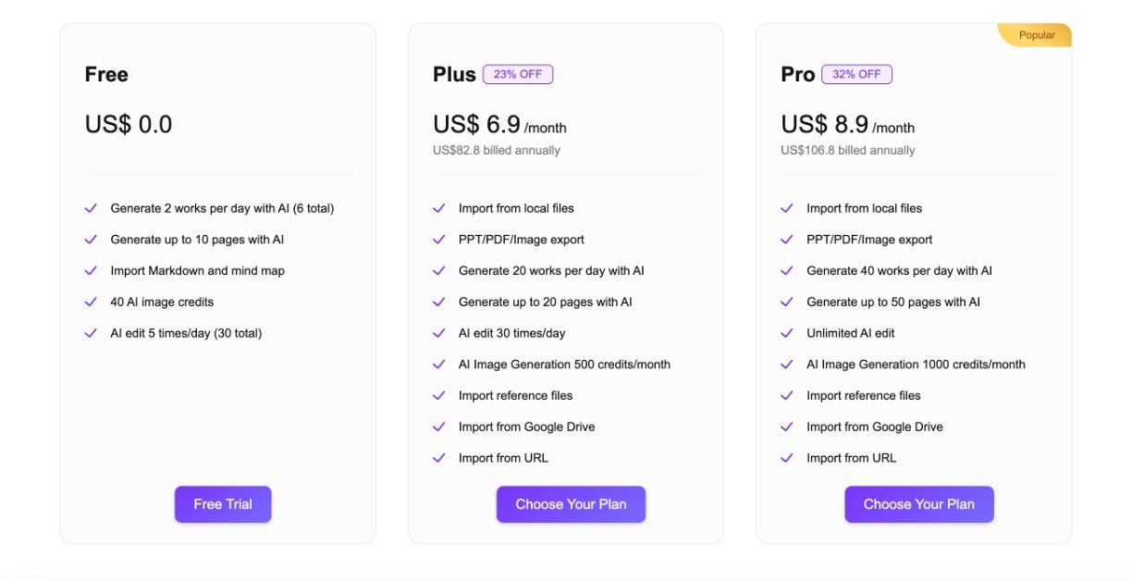Click checkmark beside Generate 40 works per day
The width and height of the screenshot is (1132, 581).
pos(787,271)
